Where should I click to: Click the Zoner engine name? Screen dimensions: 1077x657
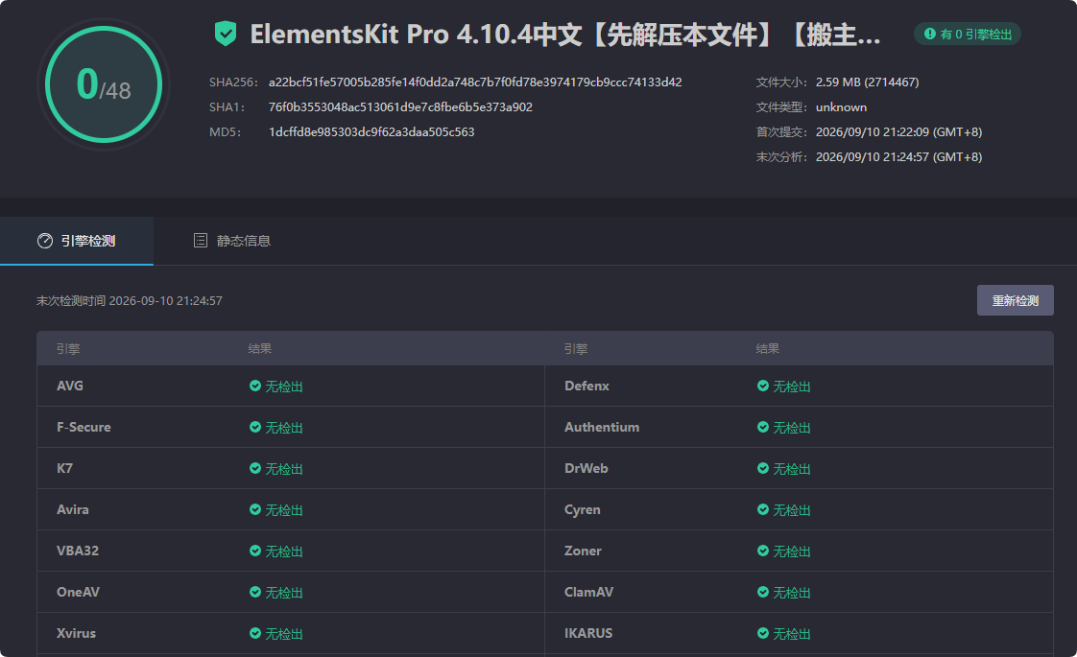(x=584, y=551)
